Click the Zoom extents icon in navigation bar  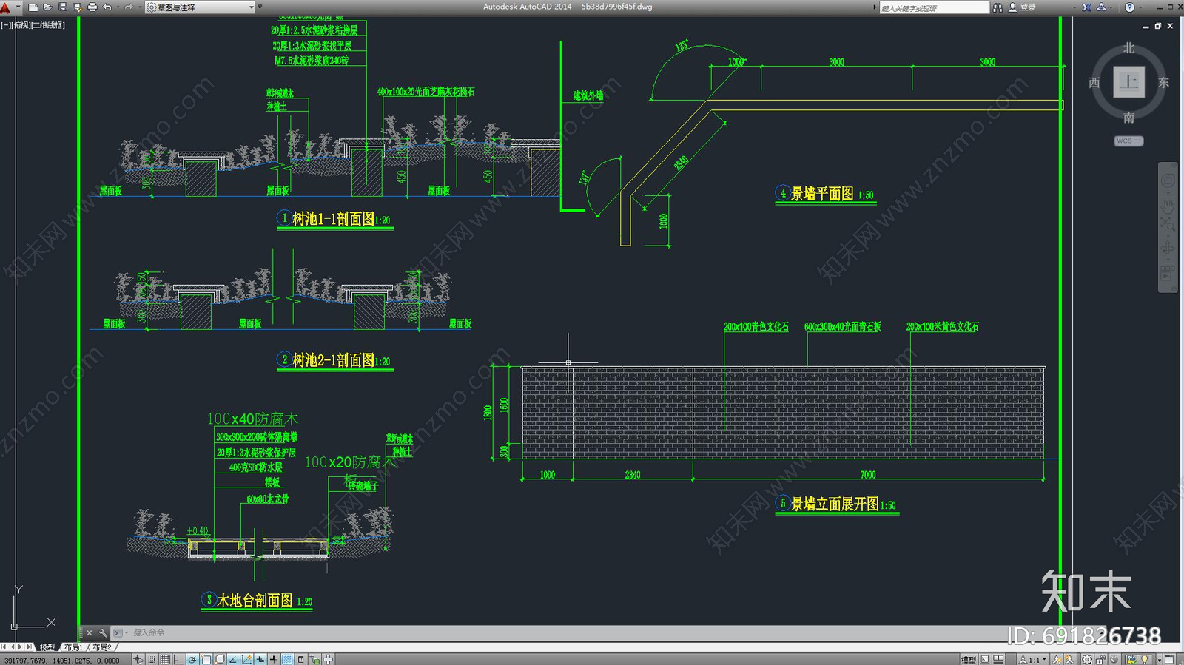tap(1168, 224)
